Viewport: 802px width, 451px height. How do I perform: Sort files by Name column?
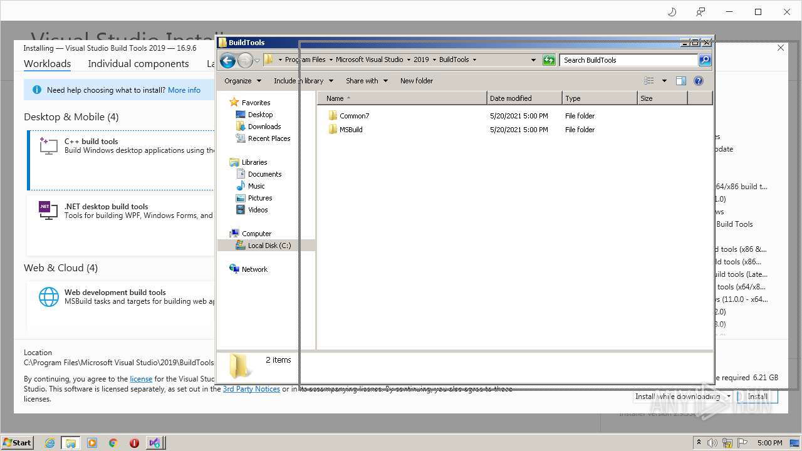402,98
